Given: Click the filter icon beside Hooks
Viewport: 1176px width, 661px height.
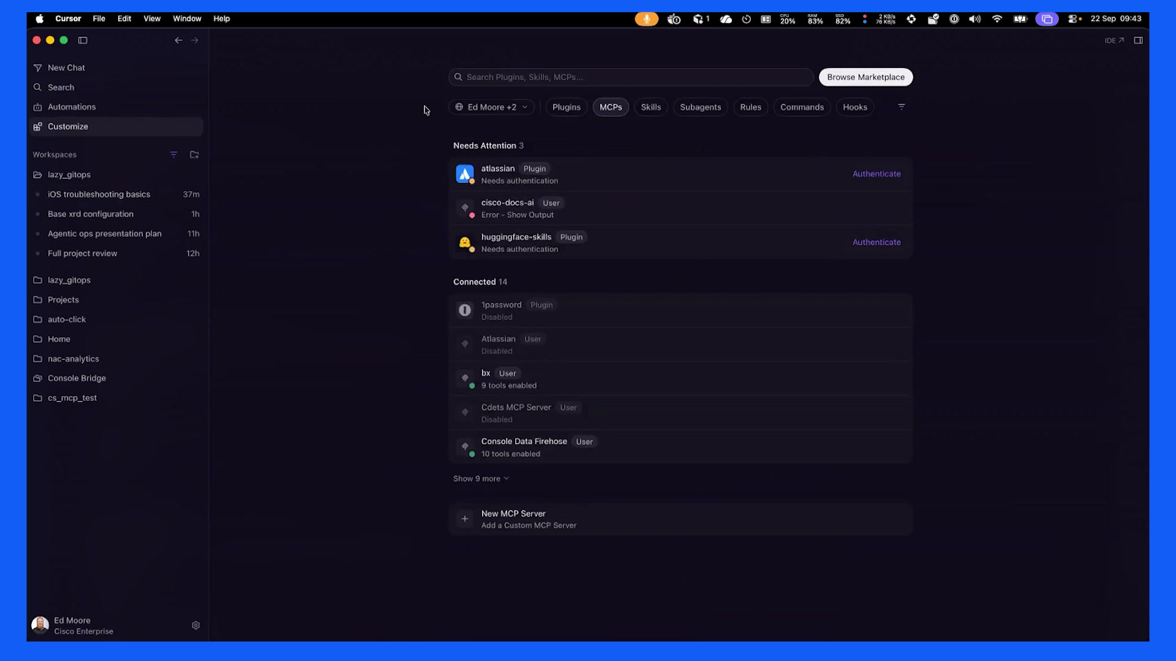Looking at the screenshot, I should 902,107.
